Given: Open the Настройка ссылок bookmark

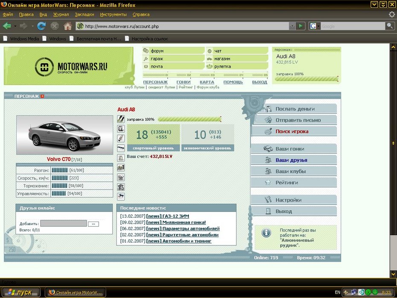Looking at the screenshot, I should 146,39.
